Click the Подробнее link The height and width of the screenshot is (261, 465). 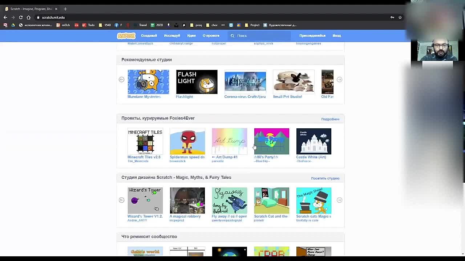(x=330, y=119)
